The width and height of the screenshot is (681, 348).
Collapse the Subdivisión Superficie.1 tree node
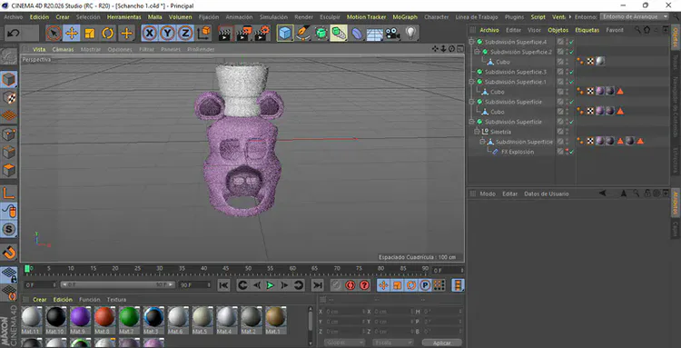pos(472,82)
